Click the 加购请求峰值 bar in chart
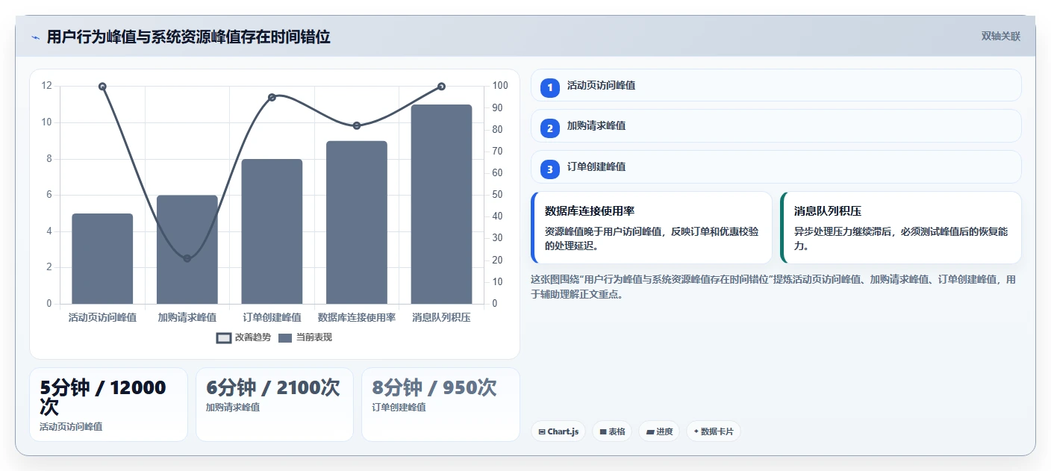This screenshot has width=1051, height=471. 187,249
